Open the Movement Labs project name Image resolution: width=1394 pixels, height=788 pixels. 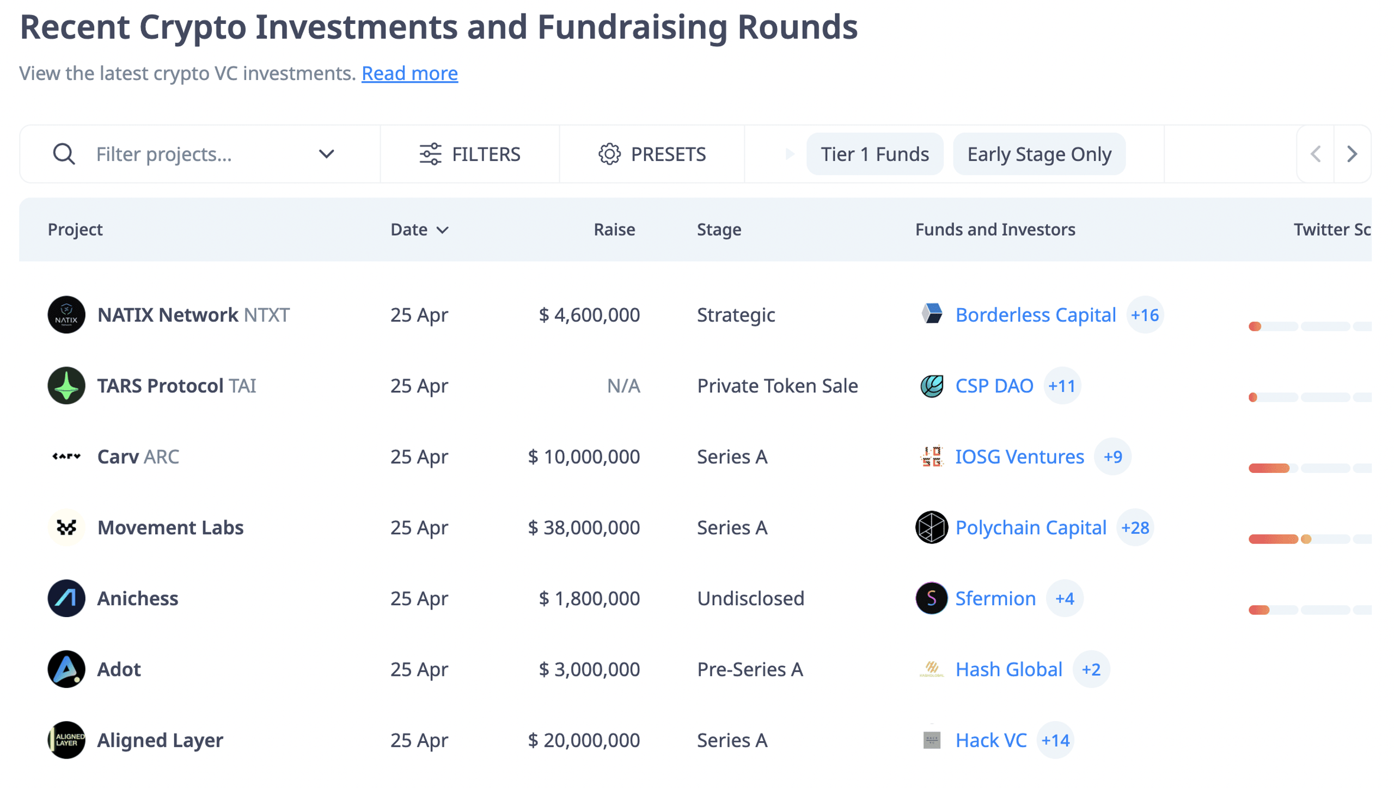tap(170, 527)
